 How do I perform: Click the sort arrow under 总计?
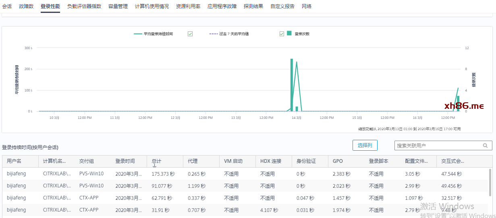(x=154, y=166)
